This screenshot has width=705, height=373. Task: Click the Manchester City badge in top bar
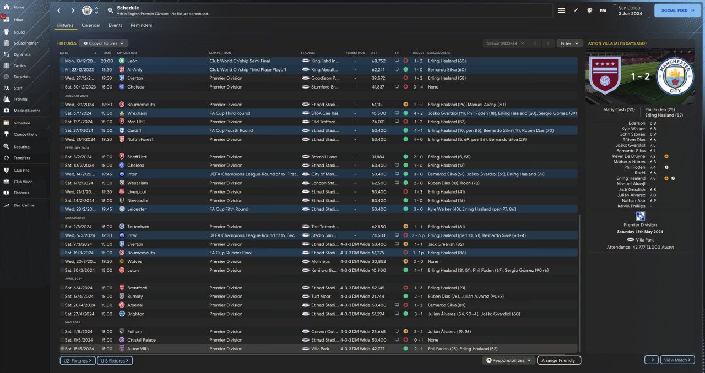[87, 10]
